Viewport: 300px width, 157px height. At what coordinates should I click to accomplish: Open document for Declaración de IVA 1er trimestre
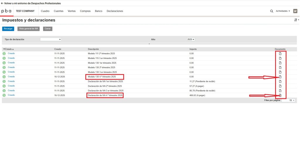tap(280, 81)
